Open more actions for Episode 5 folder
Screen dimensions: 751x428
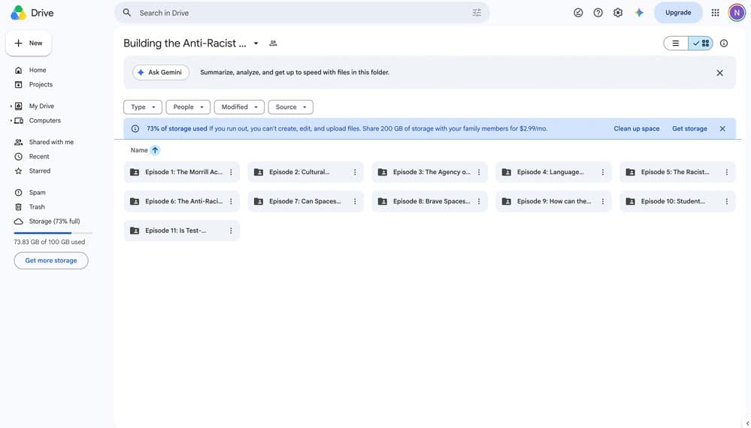(727, 172)
